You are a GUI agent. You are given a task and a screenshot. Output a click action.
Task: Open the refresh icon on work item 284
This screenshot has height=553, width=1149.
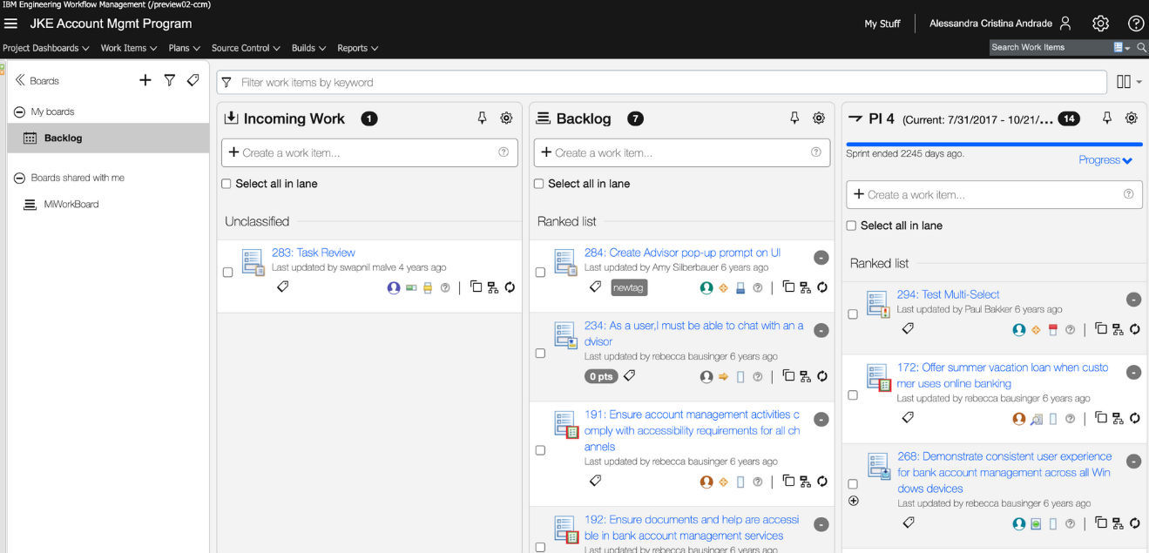point(821,287)
